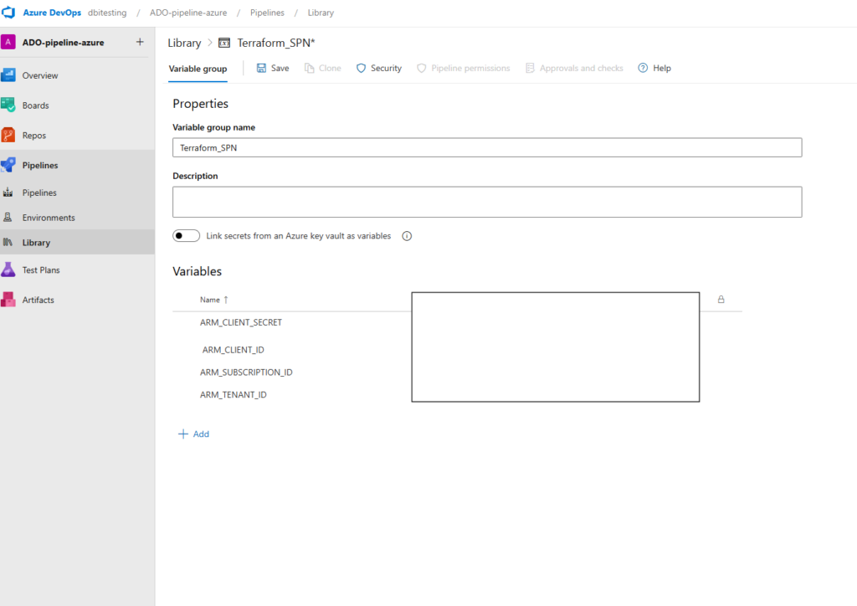Image resolution: width=857 pixels, height=606 pixels.
Task: Open Repos from the sidebar icon
Action: [x=8, y=136]
